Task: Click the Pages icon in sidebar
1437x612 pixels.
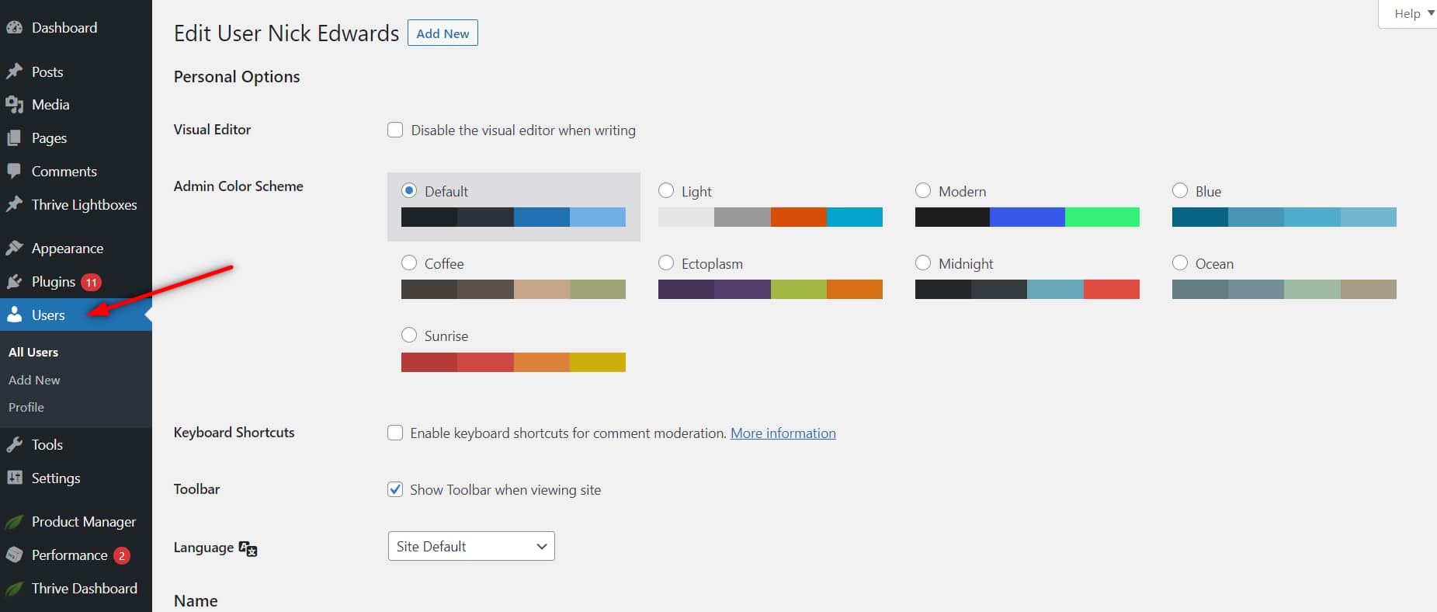Action: (x=14, y=137)
